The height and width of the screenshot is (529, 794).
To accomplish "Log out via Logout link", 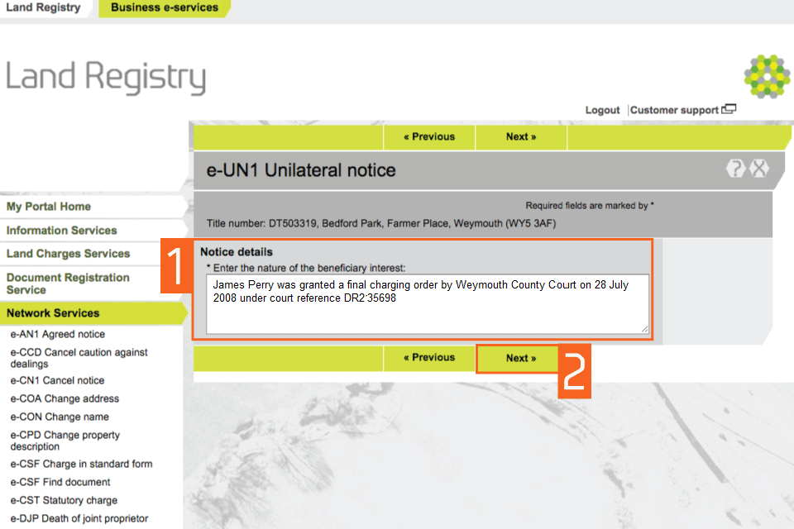I will [x=602, y=110].
